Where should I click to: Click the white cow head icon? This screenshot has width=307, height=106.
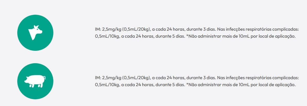pos(35,32)
